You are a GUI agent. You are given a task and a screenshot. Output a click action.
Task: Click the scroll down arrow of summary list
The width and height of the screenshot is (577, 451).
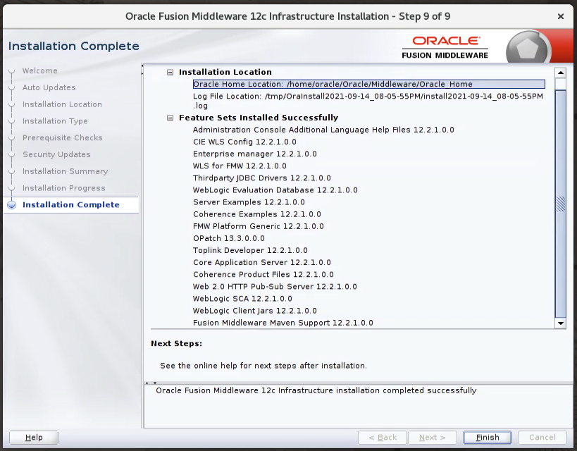pyautogui.click(x=560, y=323)
